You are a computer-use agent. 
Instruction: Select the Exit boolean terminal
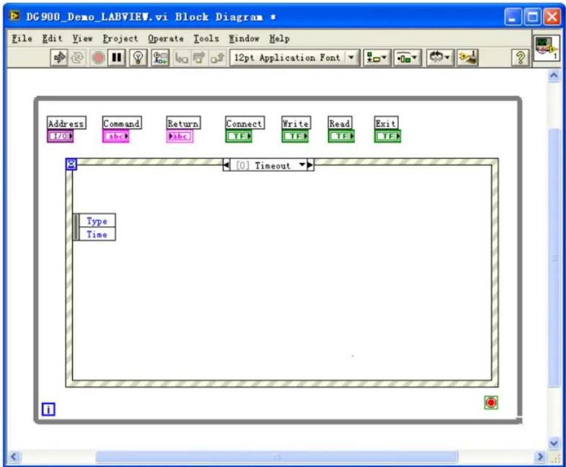[388, 137]
